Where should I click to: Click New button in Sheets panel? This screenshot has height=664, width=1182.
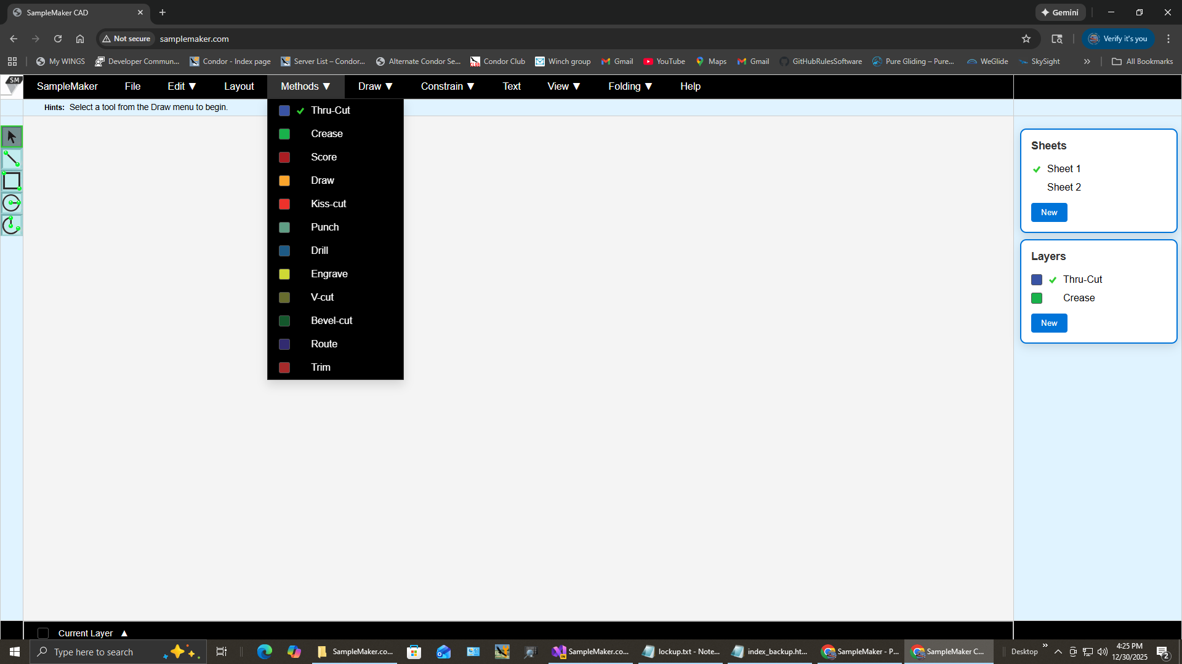1049,213
